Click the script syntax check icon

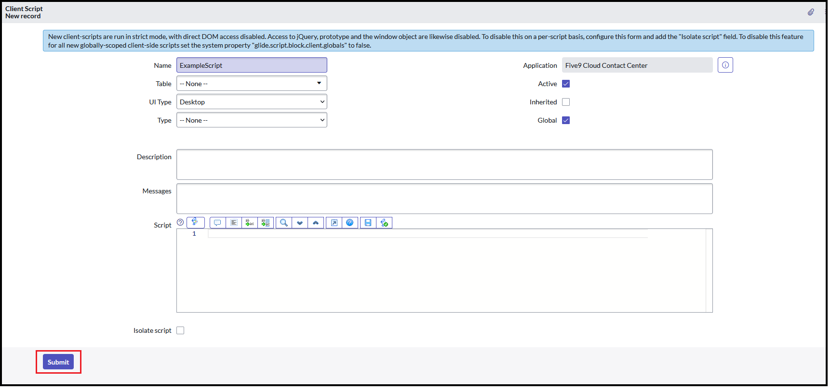[x=384, y=223]
